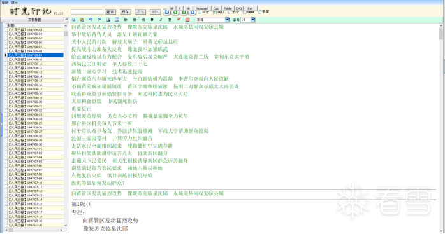Screen dimensions: 445x234
Task: Open the font name dropdown arrow
Action: point(228,20)
